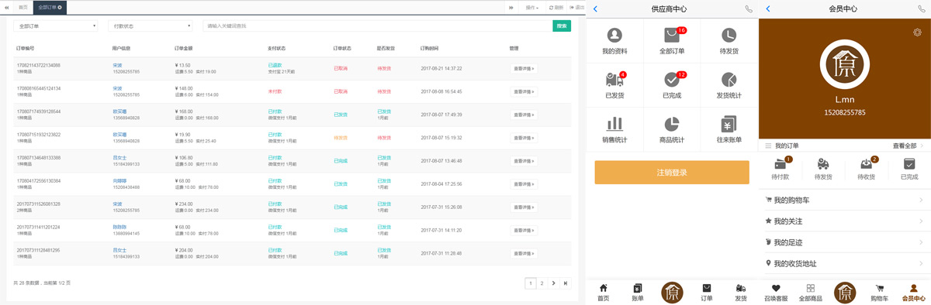Open 查看详情 for order 170808165445124134
The height and width of the screenshot is (305, 931).
(x=524, y=91)
